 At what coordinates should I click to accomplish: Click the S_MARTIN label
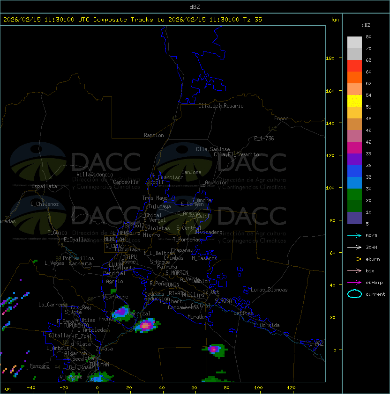click(x=177, y=273)
